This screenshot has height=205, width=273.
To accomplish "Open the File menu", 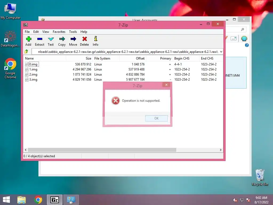I will click(x=27, y=32).
